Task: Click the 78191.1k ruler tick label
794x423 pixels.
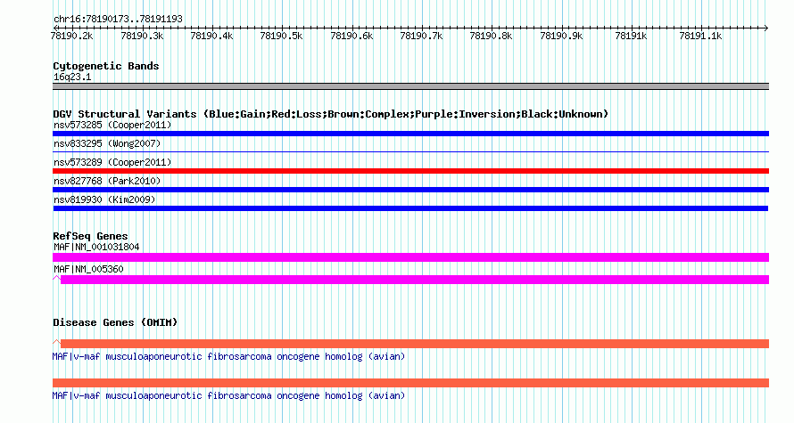Action: (x=701, y=36)
